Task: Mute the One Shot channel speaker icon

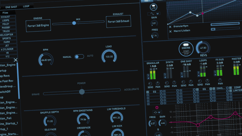Action: [x=182, y=76]
